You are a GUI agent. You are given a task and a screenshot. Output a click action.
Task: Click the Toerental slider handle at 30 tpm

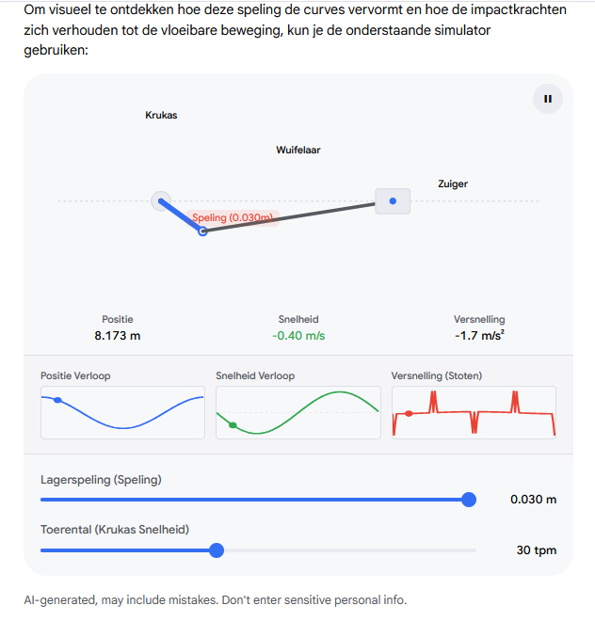(x=217, y=550)
